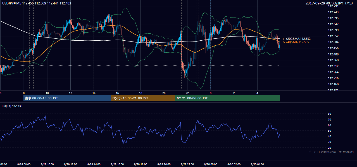This screenshot has height=167, width=357.
Task: Click the RSI level 50 axis label
Action: (x=329, y=131)
